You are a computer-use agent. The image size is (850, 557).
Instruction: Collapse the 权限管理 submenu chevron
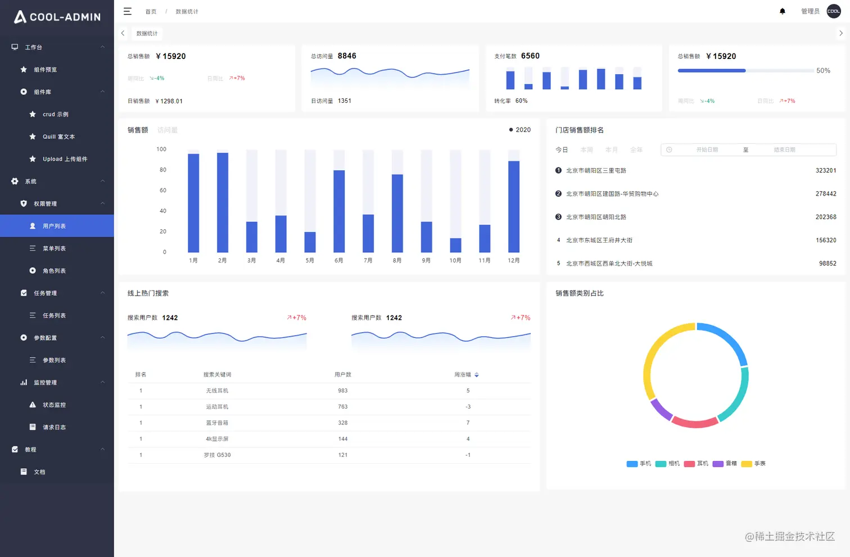pos(102,203)
